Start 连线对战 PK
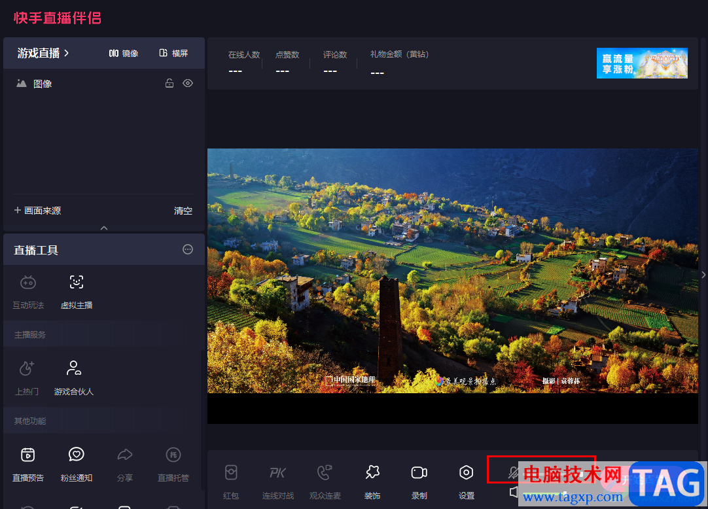 point(277,482)
